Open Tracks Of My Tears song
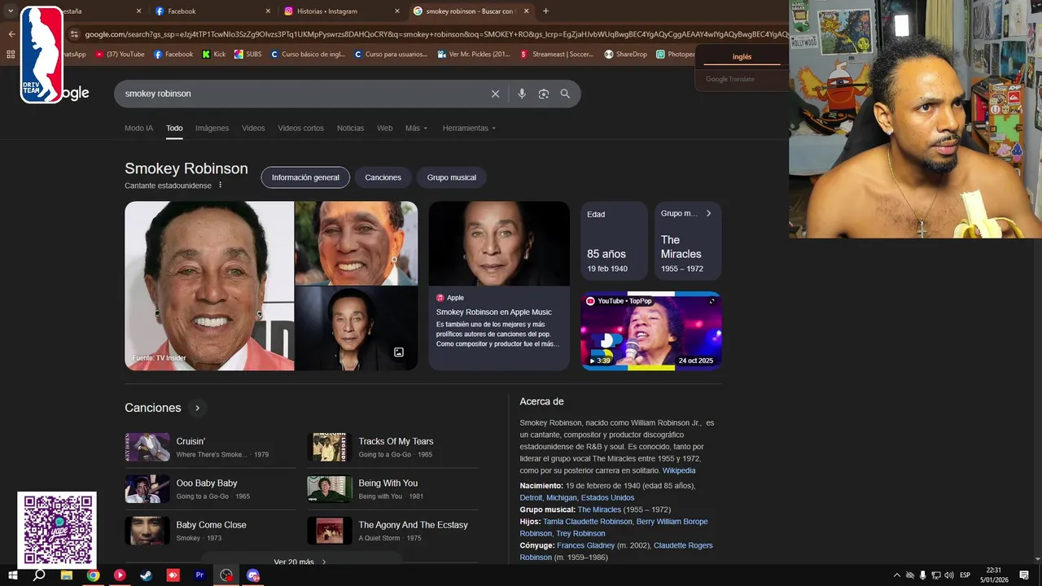1042x586 pixels. 392,447
